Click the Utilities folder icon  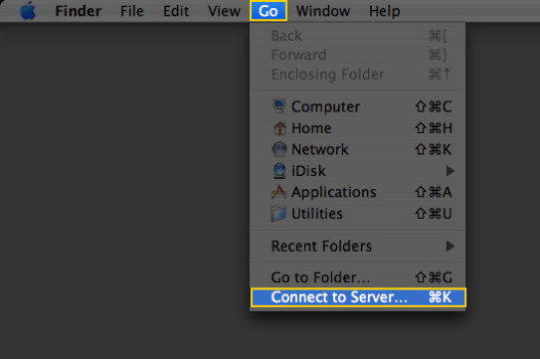(278, 213)
